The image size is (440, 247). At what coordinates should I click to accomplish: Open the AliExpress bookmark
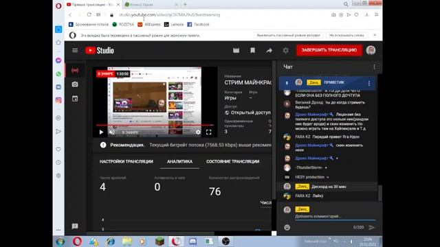pyautogui.click(x=149, y=25)
